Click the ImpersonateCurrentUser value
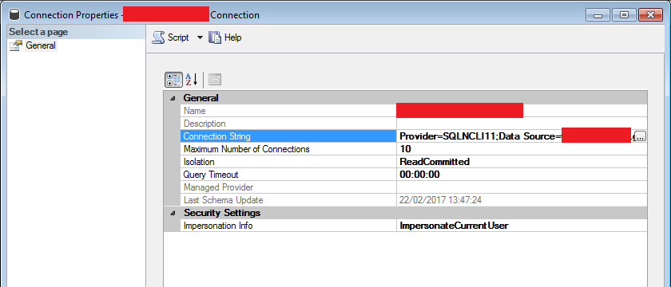This screenshot has height=287, width=671. [x=454, y=226]
